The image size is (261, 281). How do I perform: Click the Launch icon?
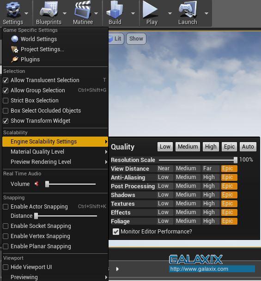click(x=188, y=10)
